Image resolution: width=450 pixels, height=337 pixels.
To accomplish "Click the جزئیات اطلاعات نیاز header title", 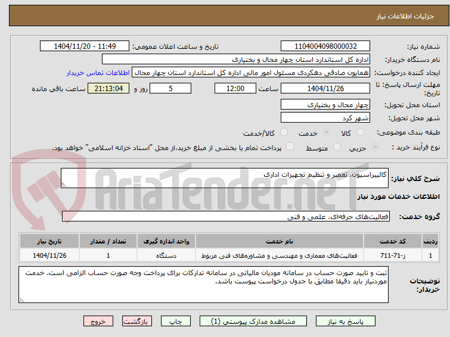I will [x=405, y=16].
